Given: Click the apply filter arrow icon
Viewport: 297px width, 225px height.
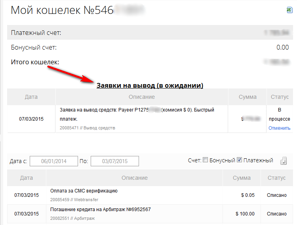Looking at the screenshot, I should click(284, 161).
